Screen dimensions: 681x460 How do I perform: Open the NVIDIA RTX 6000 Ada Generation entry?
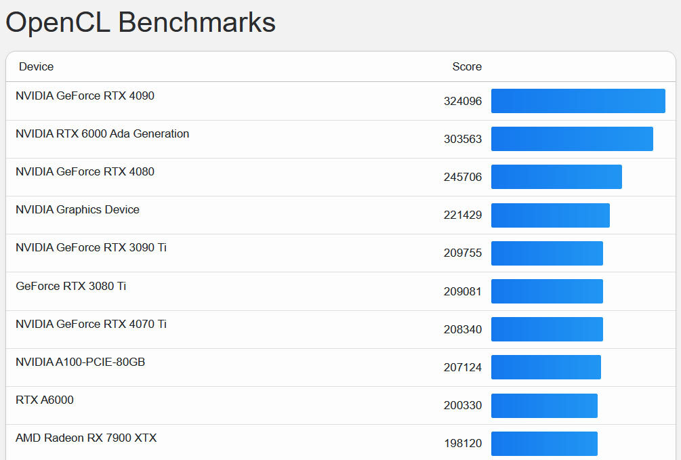tap(102, 134)
